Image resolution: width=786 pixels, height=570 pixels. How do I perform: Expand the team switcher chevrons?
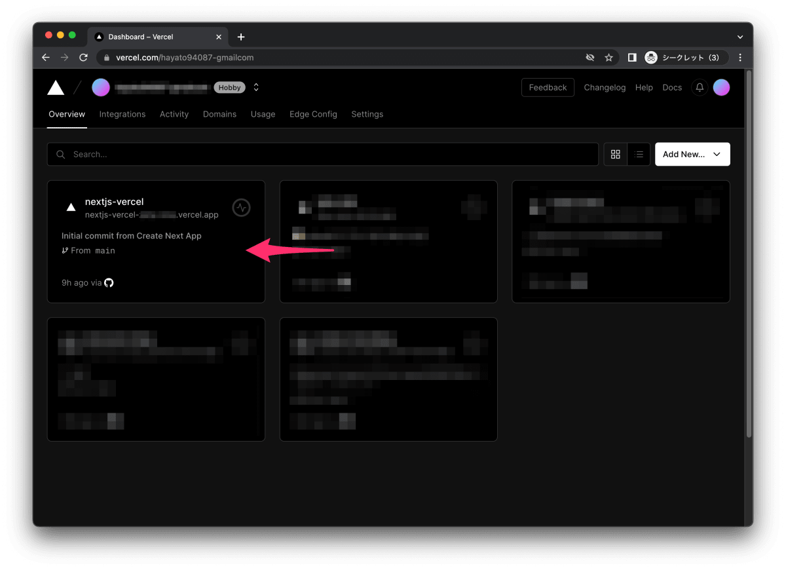tap(256, 87)
